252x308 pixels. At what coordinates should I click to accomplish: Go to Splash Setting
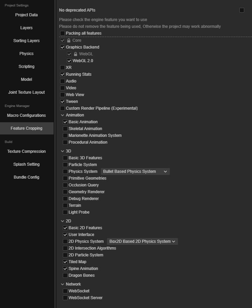[26, 164]
